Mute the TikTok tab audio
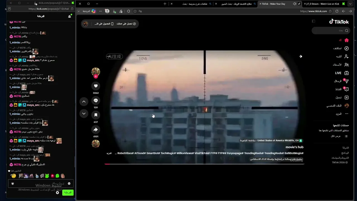The image size is (357, 201). pos(295,4)
